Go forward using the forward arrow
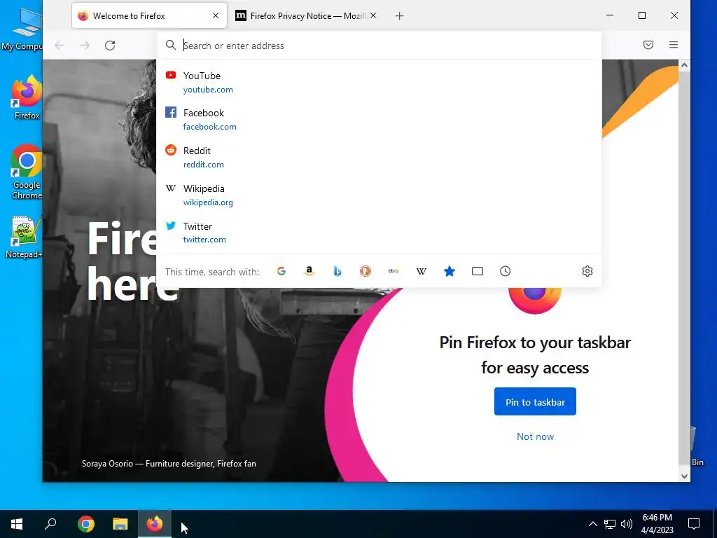The height and width of the screenshot is (538, 717). click(85, 46)
